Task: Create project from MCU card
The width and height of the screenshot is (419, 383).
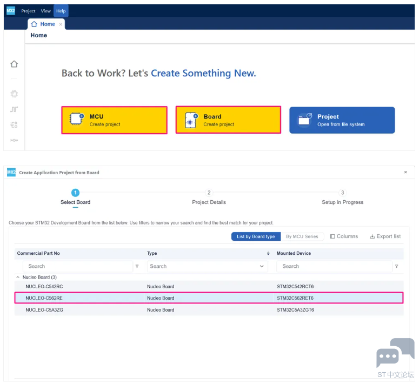Action: point(115,120)
